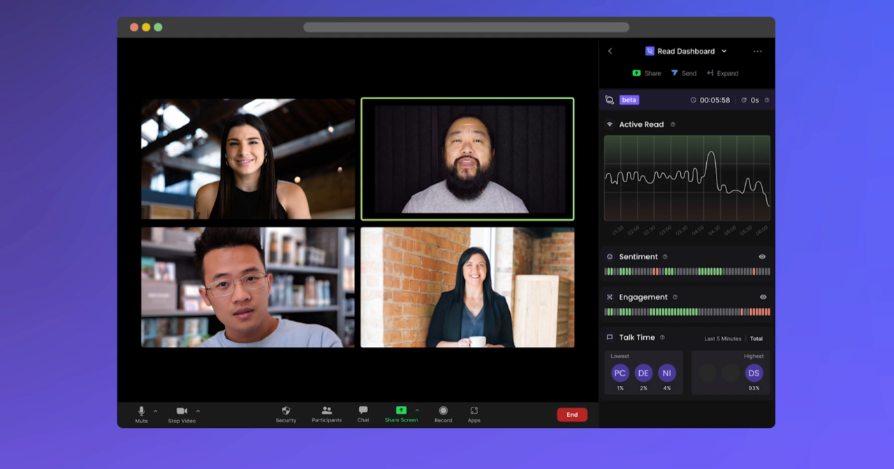Select the NI participant avatar
Image resolution: width=894 pixels, height=469 pixels.
[x=667, y=373]
